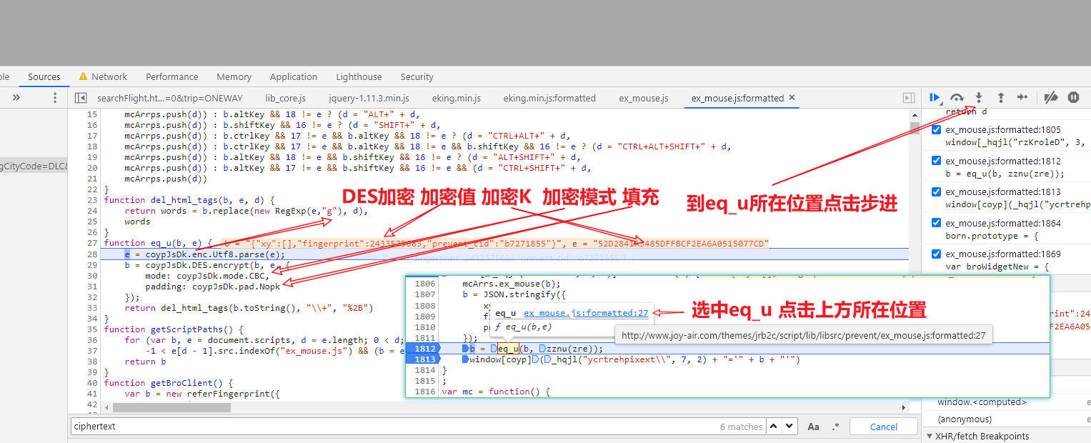Click line number 27 in the gutter
The height and width of the screenshot is (443, 1091).
(x=91, y=243)
